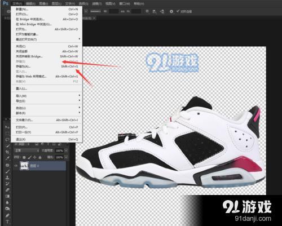
Task: Open the stroke line style dropdown
Action: coord(95,11)
